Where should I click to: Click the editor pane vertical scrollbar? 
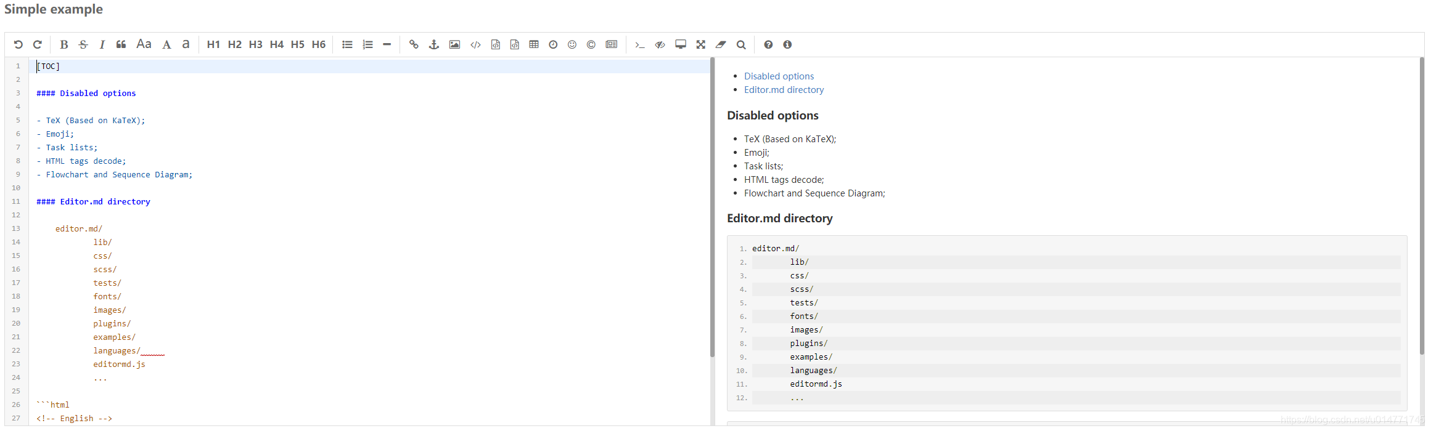pyautogui.click(x=712, y=207)
